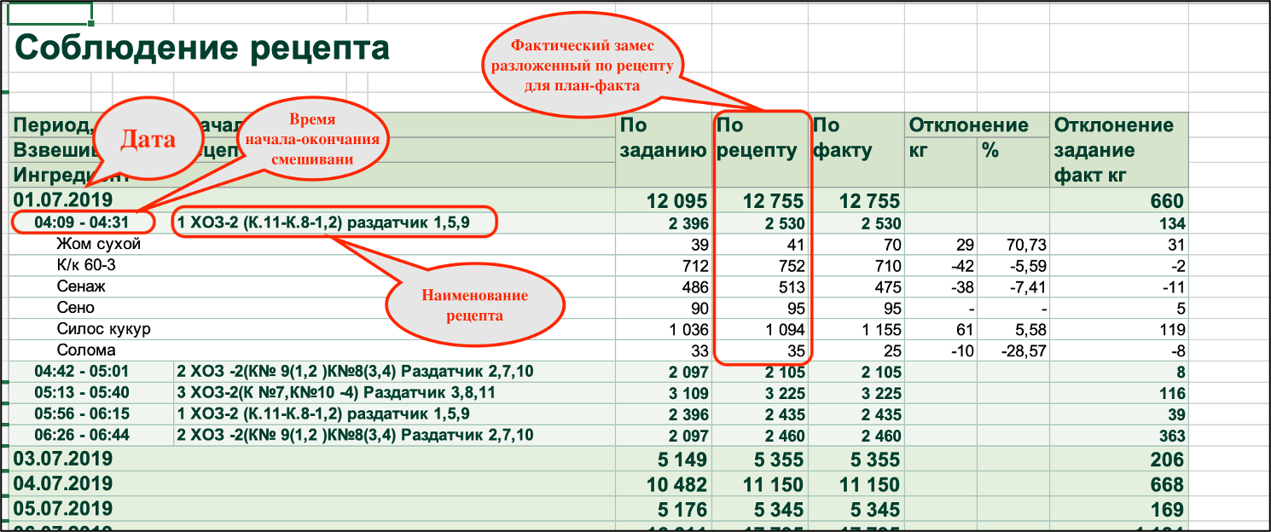Select the date row 03.07.2019
The height and width of the screenshot is (532, 1271).
tap(600, 459)
